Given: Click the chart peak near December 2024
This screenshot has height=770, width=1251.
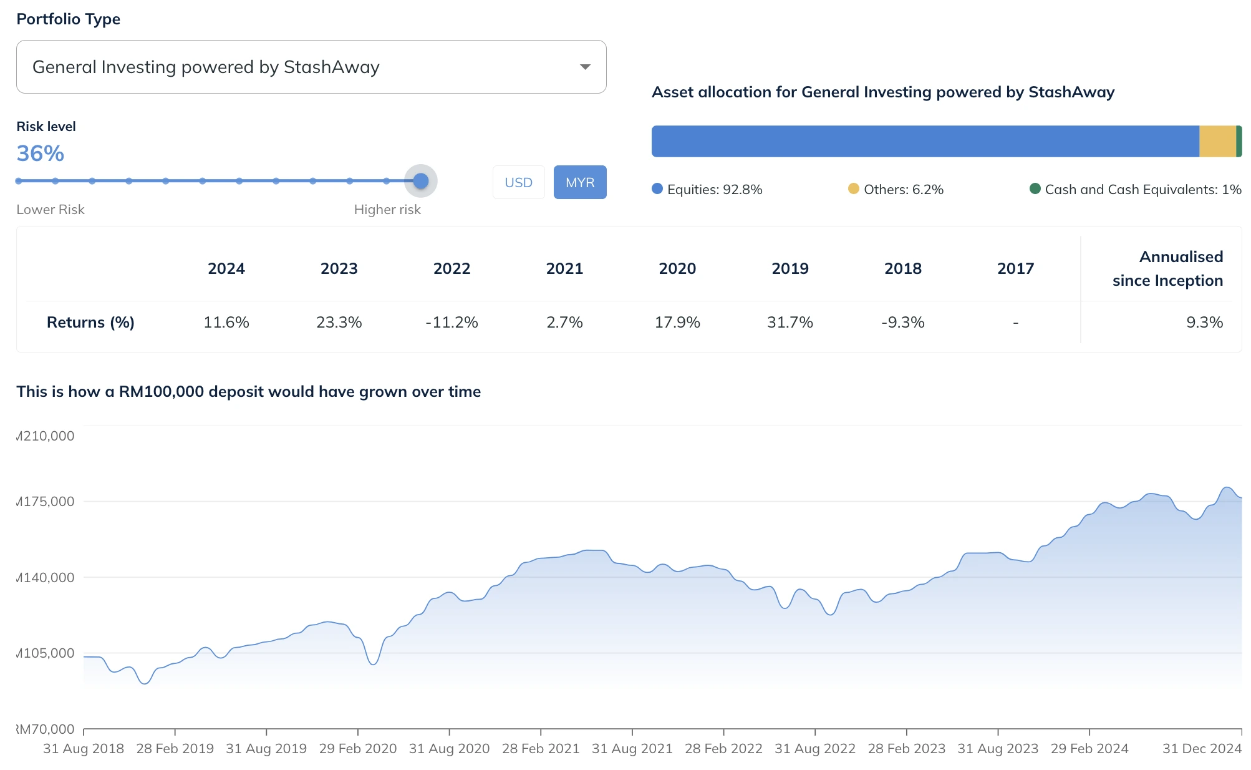Looking at the screenshot, I should coord(1227,488).
